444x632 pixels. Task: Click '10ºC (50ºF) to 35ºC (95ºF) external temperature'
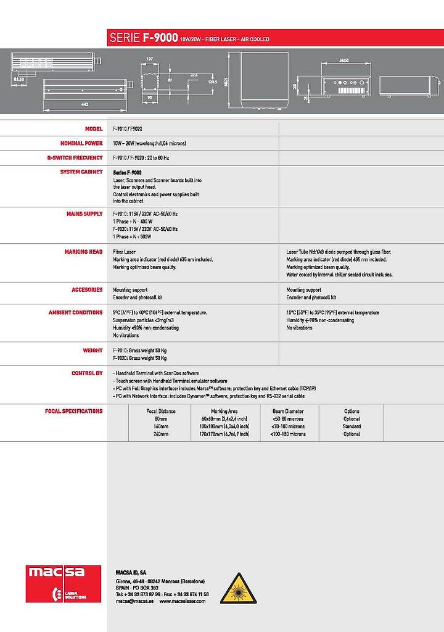[333, 312]
